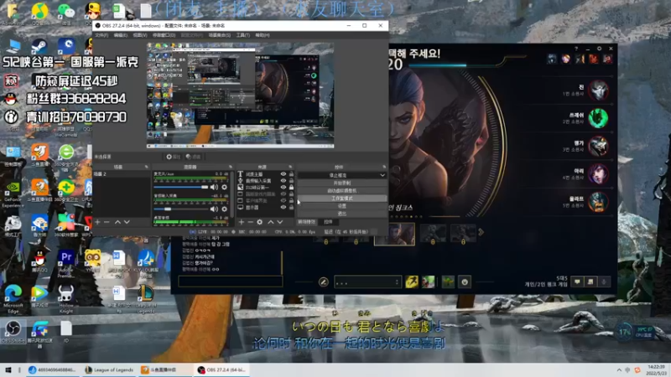Move source down with the sources down chevron

[x=280, y=222]
